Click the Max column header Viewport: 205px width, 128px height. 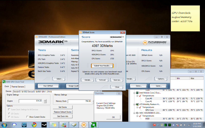197,78
